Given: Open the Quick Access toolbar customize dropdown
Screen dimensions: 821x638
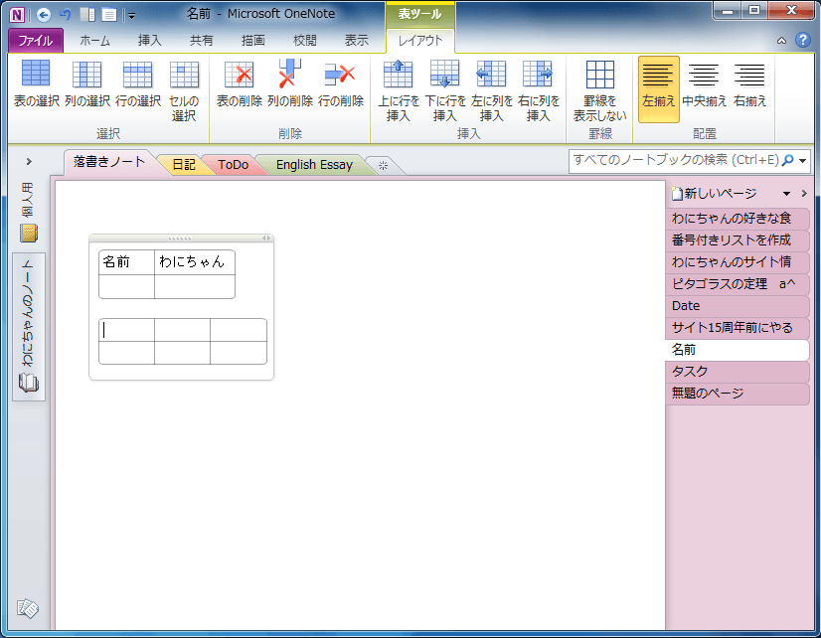Looking at the screenshot, I should tap(131, 16).
